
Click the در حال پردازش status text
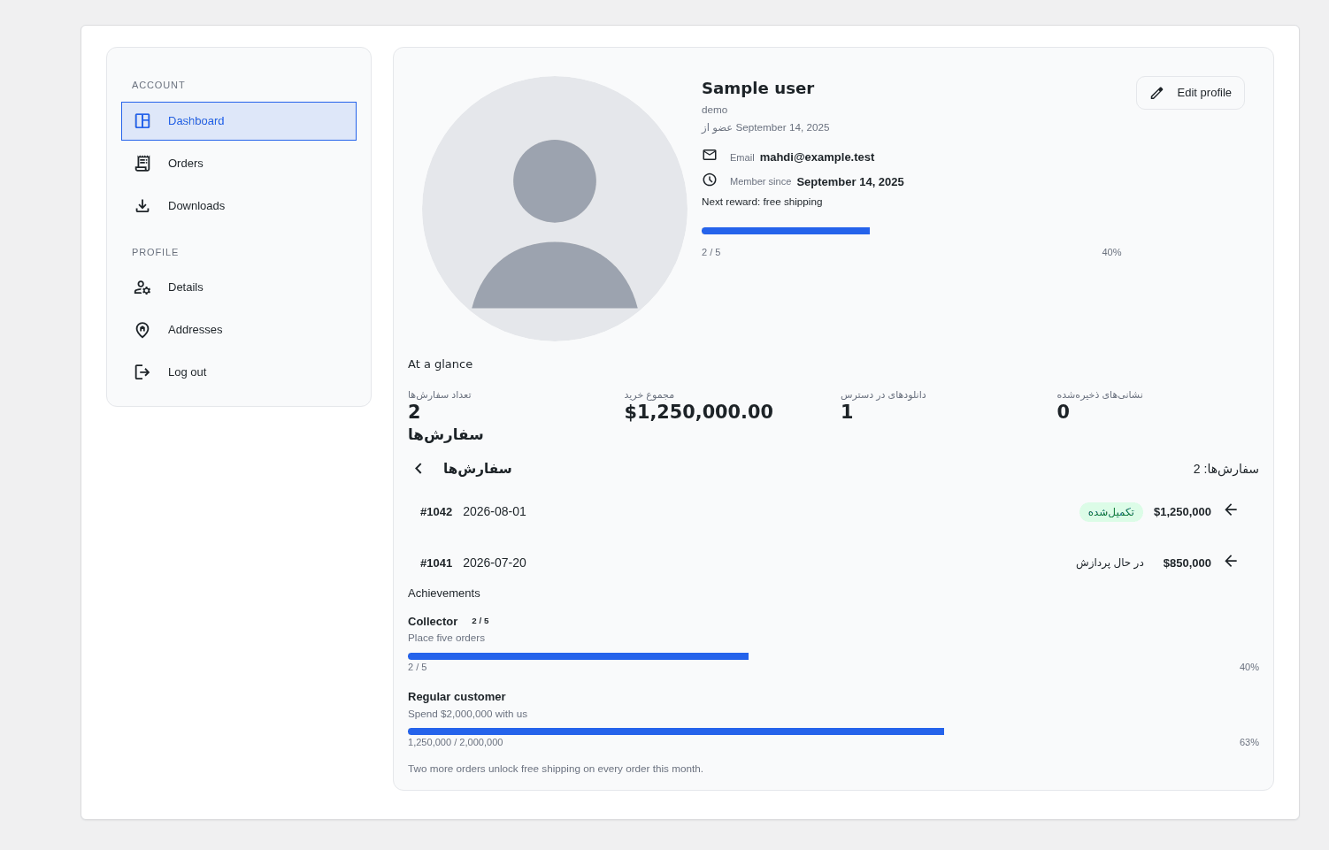tap(1110, 563)
